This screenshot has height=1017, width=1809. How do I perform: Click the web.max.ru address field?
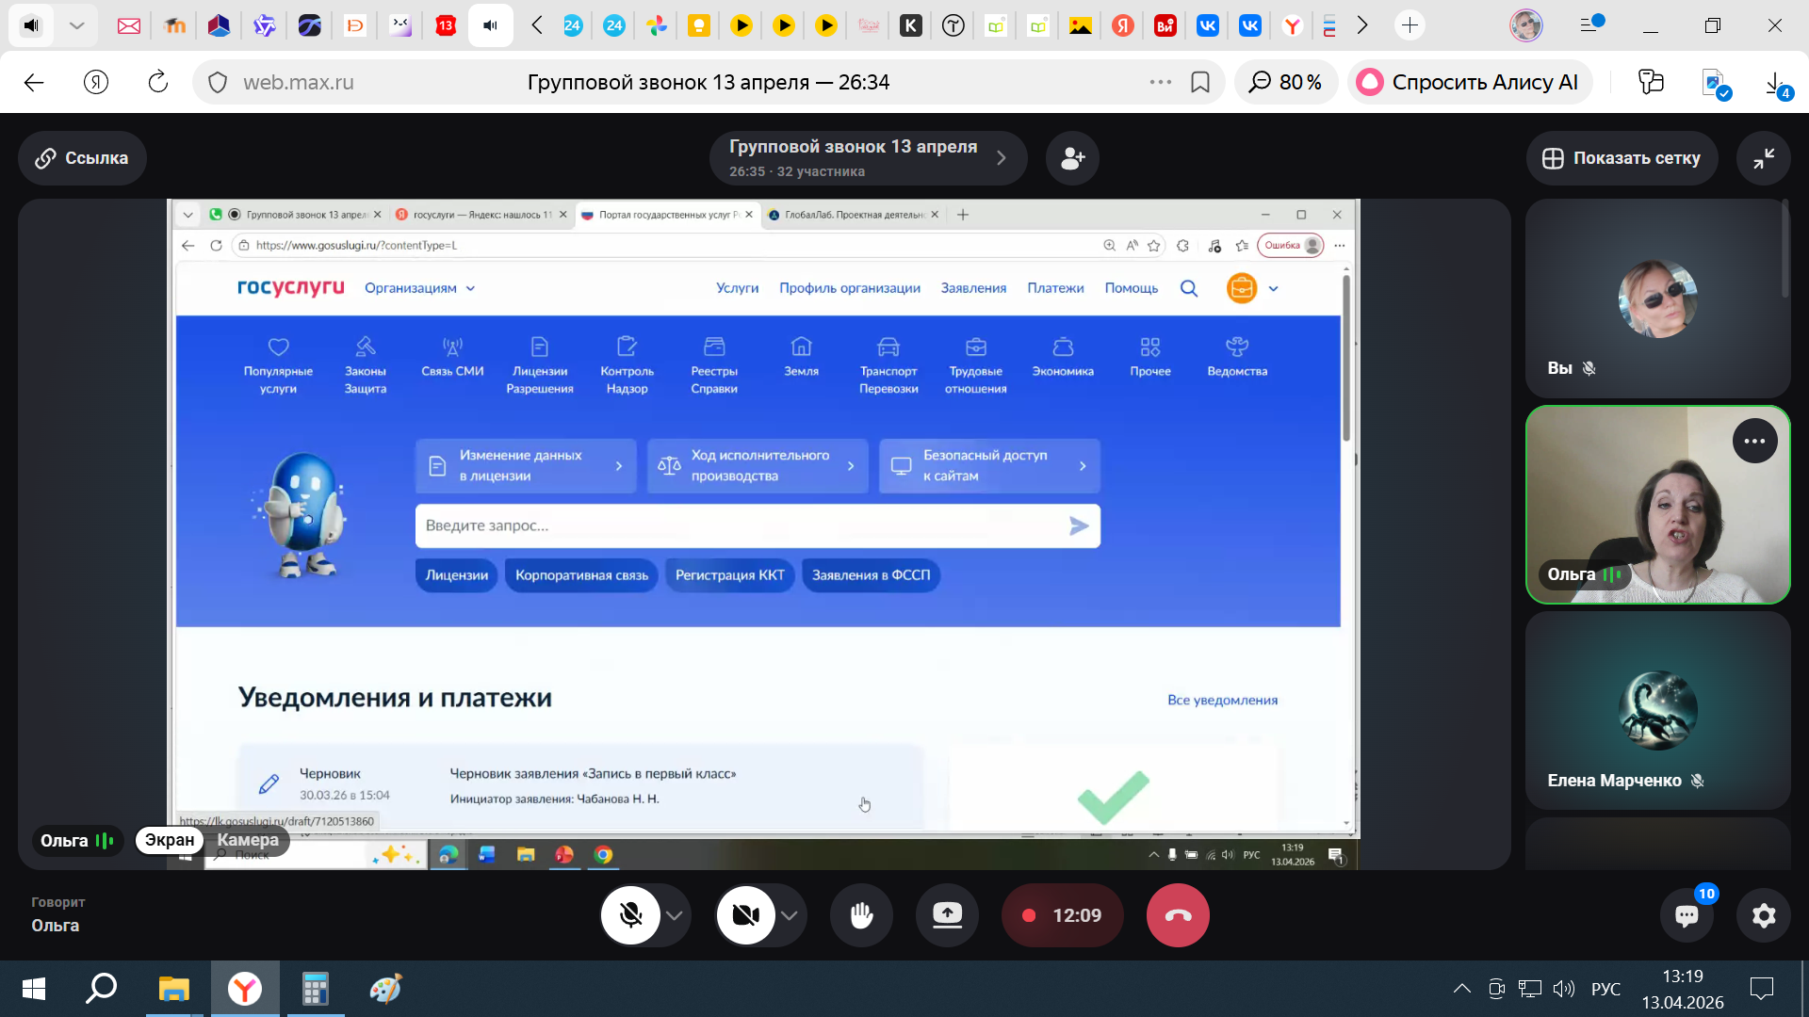pos(299,83)
